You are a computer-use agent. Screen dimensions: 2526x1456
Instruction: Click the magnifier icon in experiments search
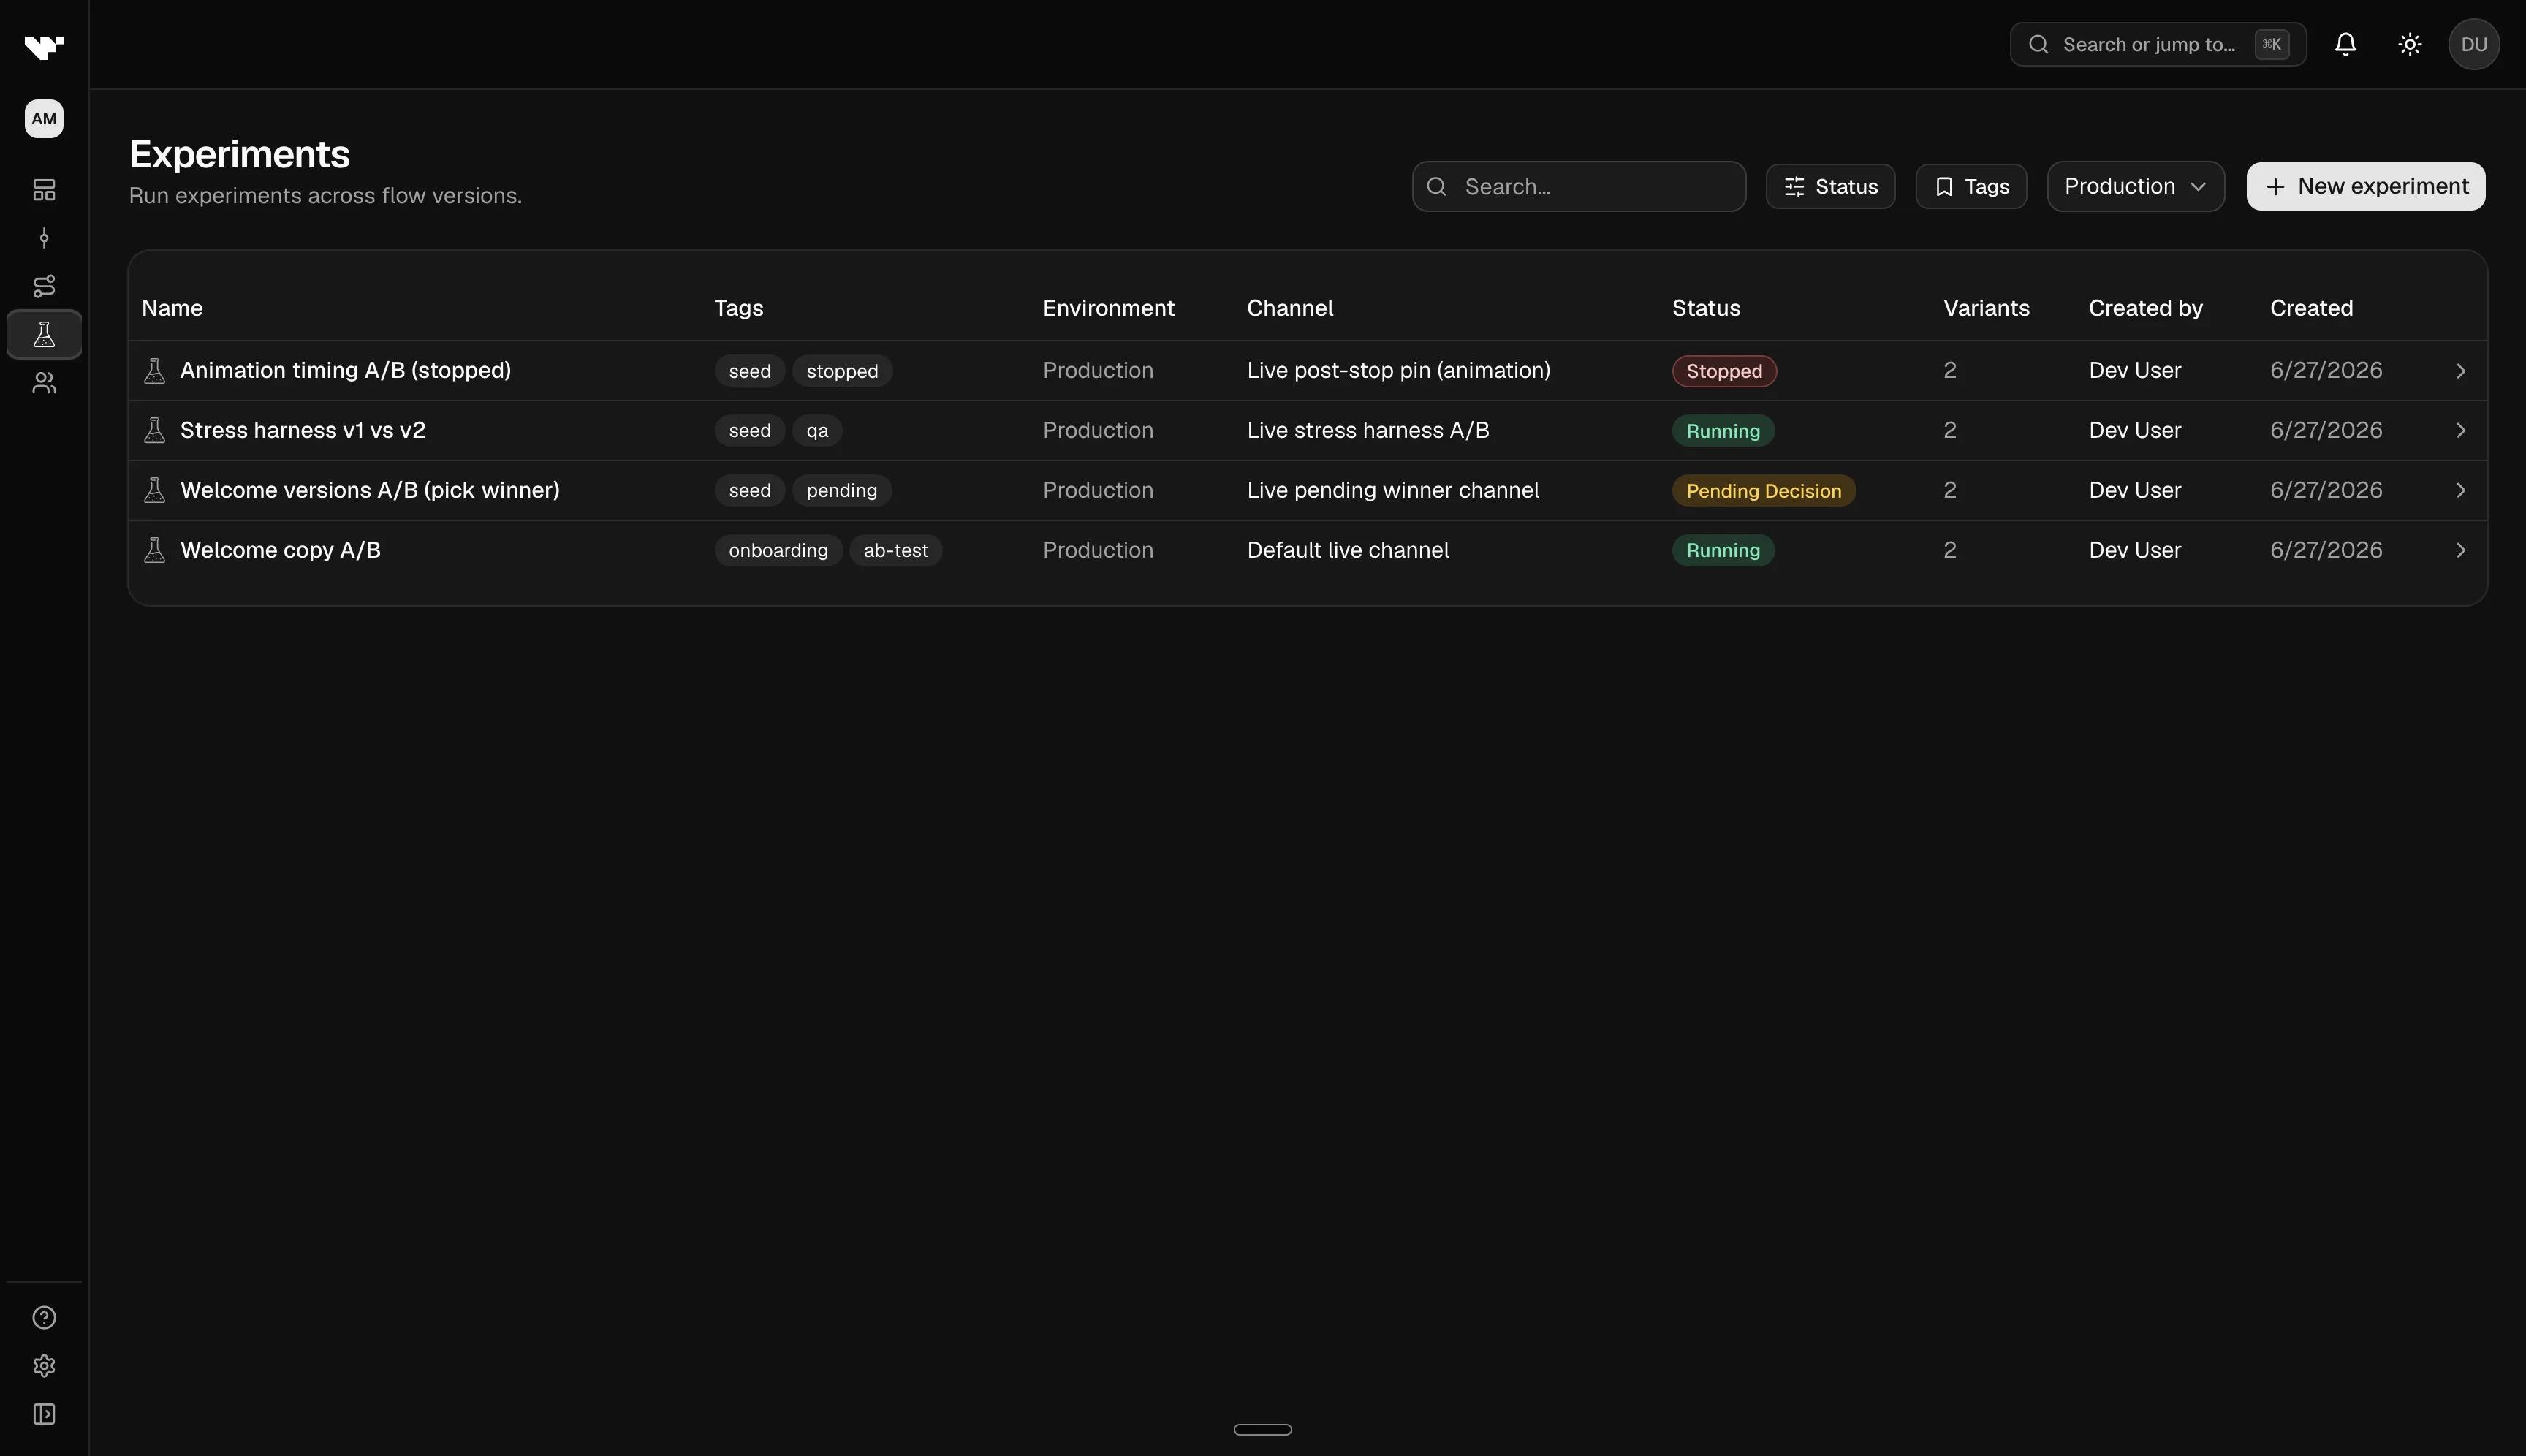click(x=1437, y=186)
